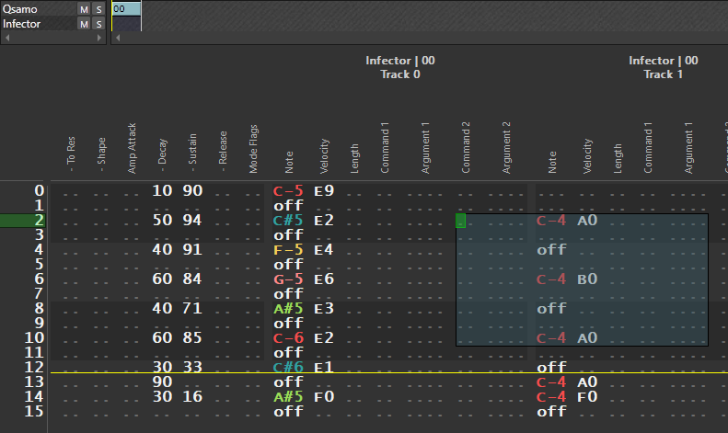
Task: Mute the Qsamo track
Action: point(84,9)
